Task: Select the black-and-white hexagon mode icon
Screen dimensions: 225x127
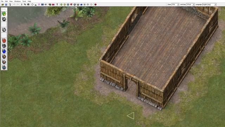Action: [x=4, y=19]
